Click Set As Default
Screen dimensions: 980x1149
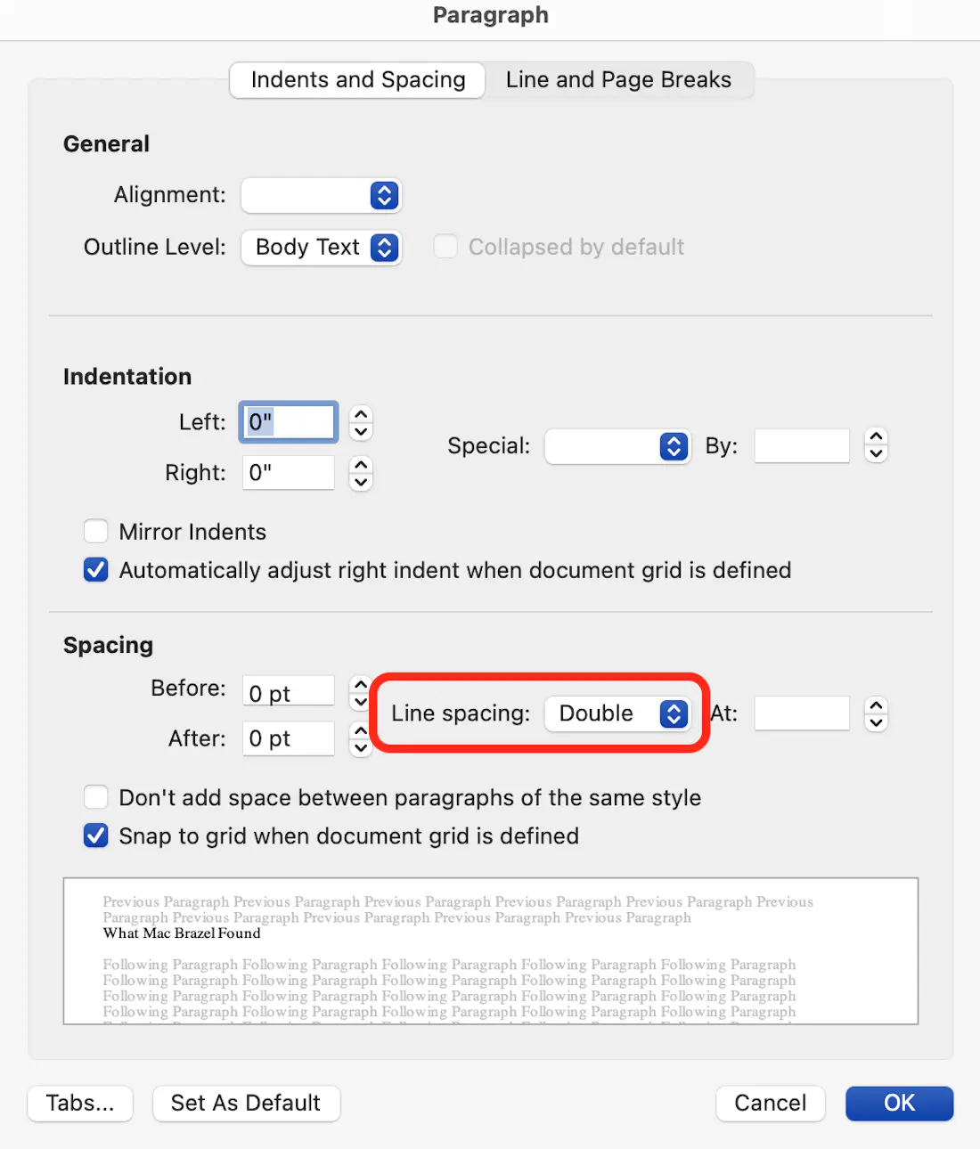[x=246, y=1104]
